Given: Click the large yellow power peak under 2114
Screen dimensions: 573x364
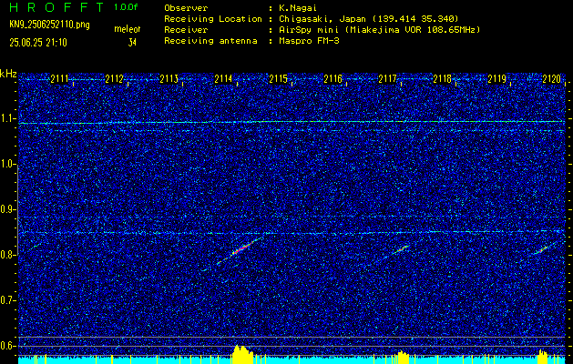Looking at the screenshot, I should [241, 354].
